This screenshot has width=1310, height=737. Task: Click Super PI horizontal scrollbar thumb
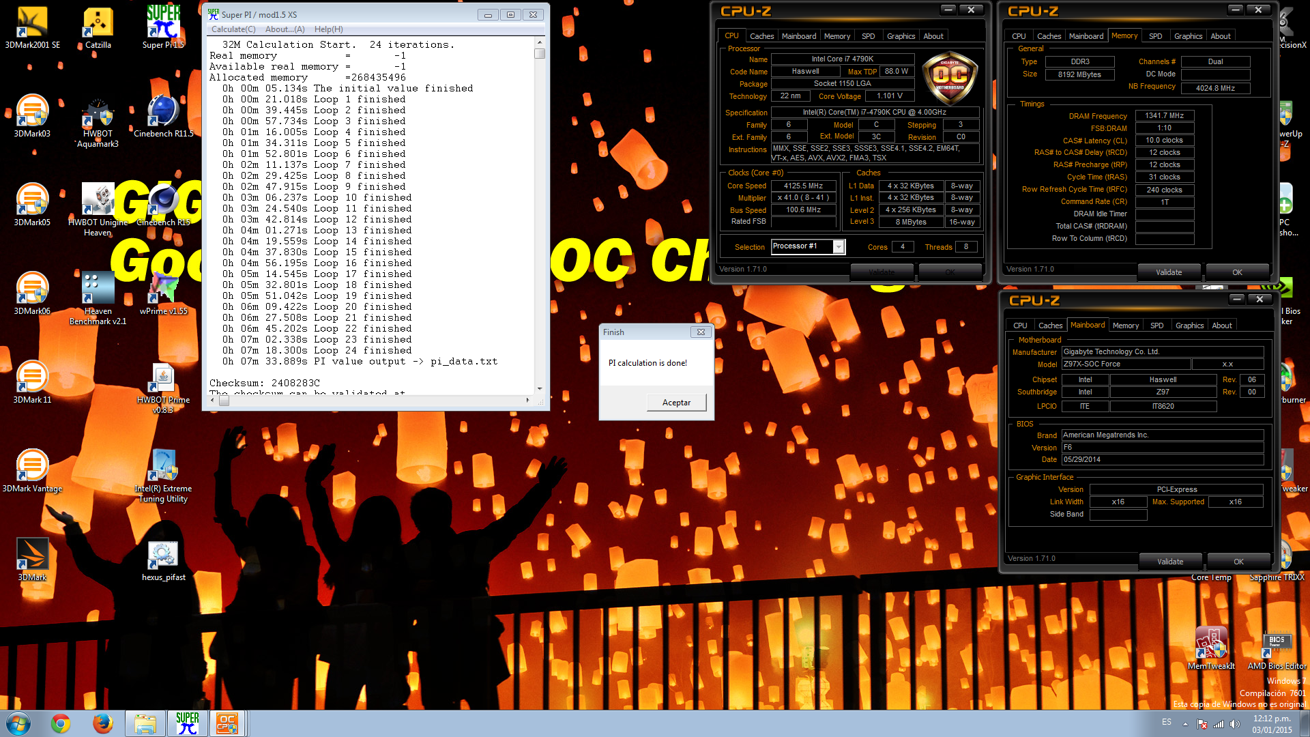tap(224, 401)
